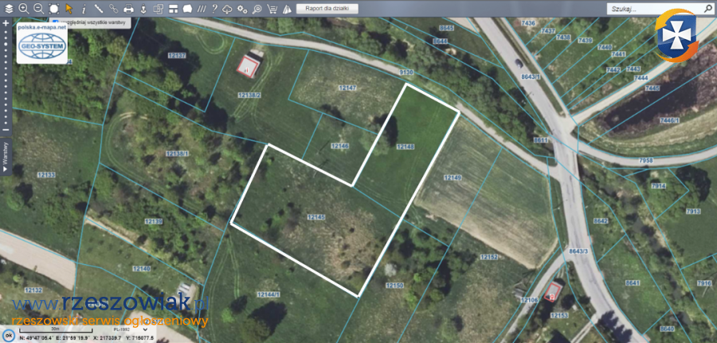
Task: Click the plus at zoom slider top
Action: pyautogui.click(x=6, y=22)
